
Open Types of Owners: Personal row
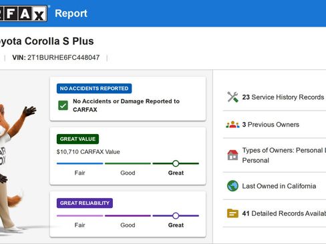(x=275, y=155)
